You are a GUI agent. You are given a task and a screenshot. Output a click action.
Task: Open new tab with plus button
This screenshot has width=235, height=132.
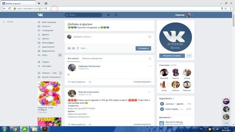[x=39, y=3]
